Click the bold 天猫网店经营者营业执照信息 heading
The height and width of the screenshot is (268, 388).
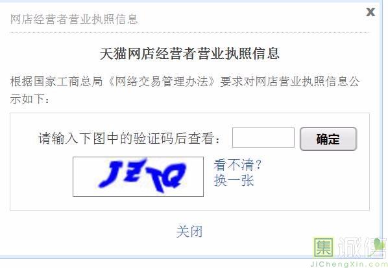(x=189, y=54)
